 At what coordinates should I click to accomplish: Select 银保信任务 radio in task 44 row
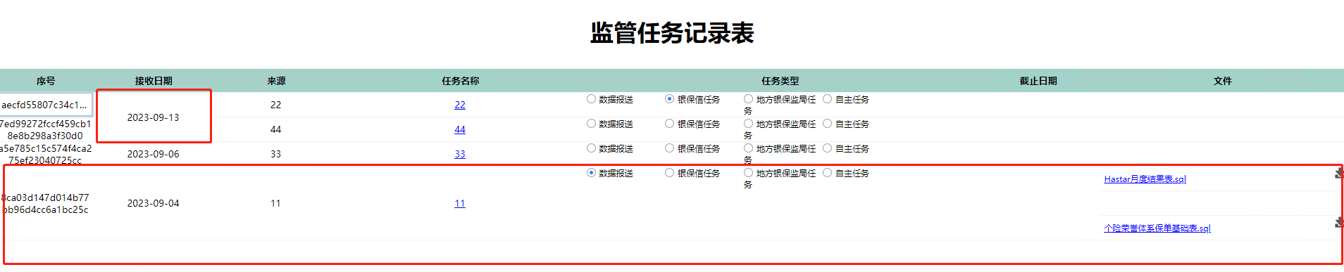click(670, 124)
